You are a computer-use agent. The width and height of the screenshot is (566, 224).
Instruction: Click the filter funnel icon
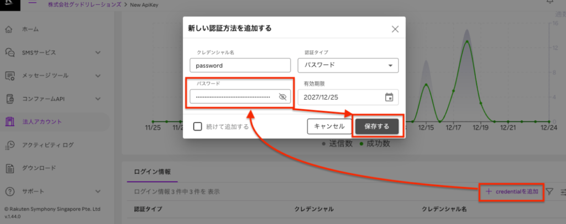click(550, 191)
